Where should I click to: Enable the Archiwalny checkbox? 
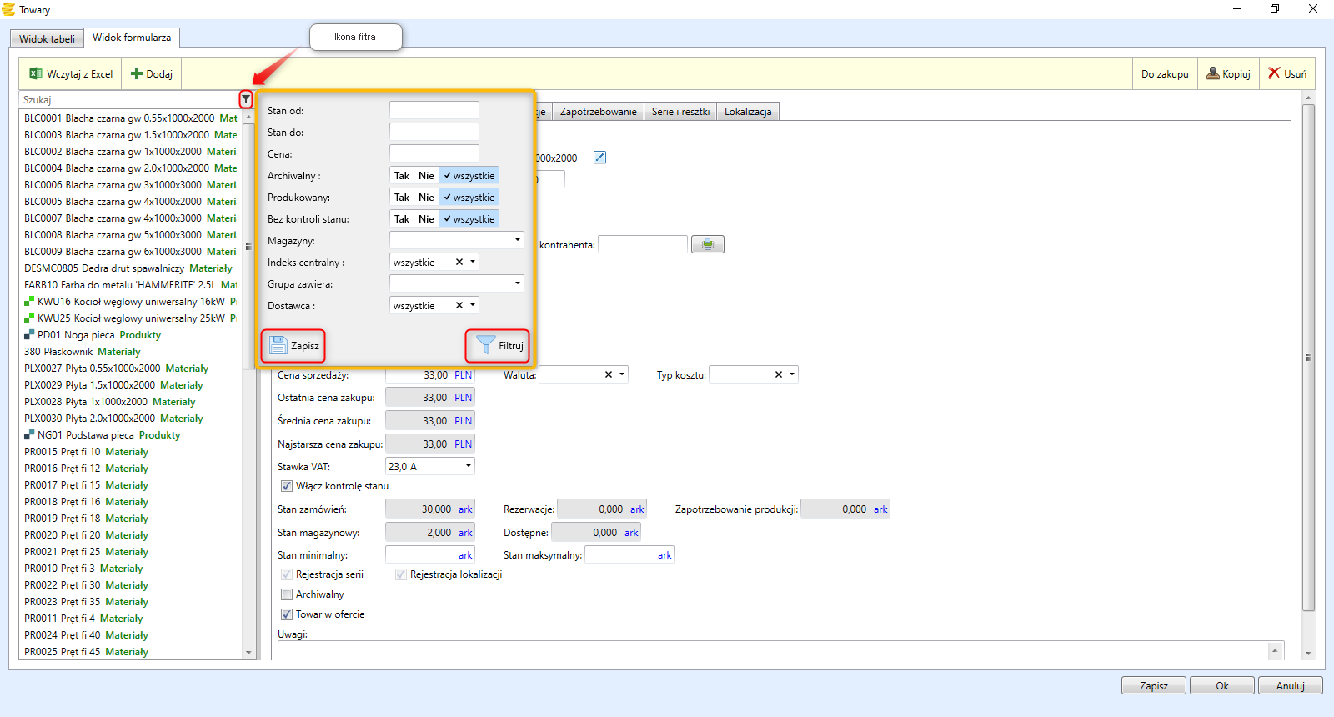click(287, 594)
